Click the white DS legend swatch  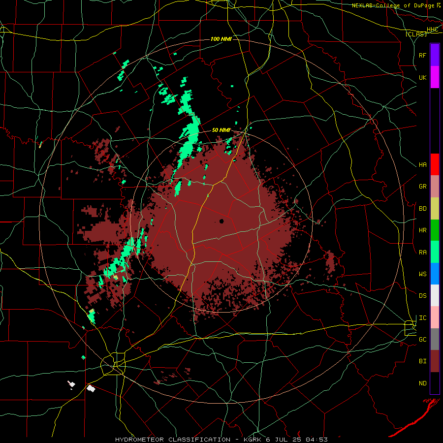[435, 295]
